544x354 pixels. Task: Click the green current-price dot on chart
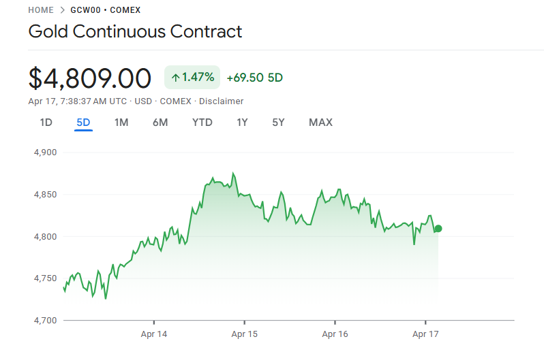pyautogui.click(x=438, y=229)
